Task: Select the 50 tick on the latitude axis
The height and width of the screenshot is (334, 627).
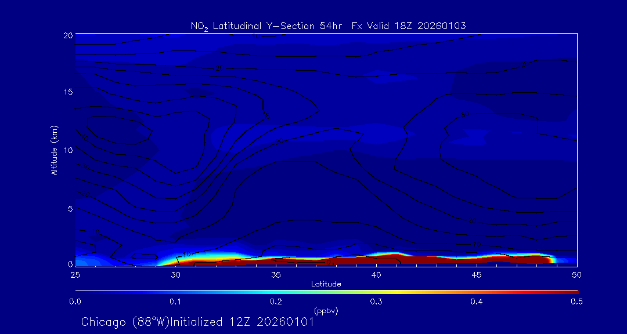Action: click(576, 274)
